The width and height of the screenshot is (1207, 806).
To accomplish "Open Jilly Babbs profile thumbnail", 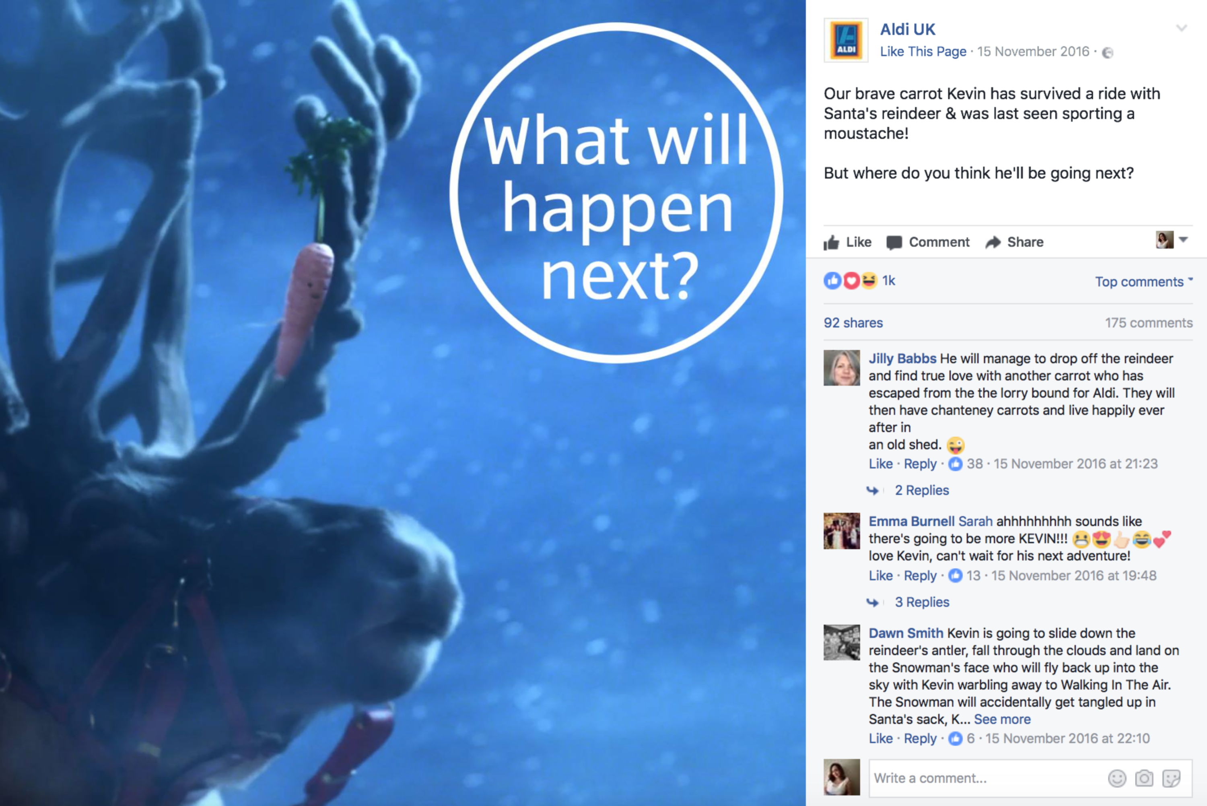I will (842, 368).
